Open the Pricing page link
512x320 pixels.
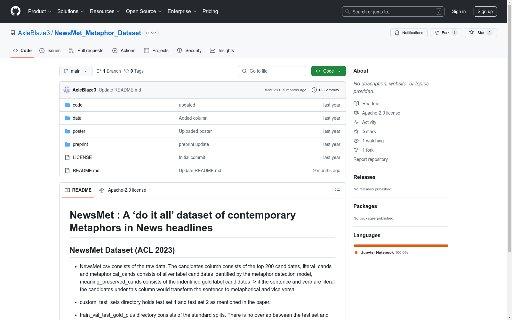click(x=210, y=12)
